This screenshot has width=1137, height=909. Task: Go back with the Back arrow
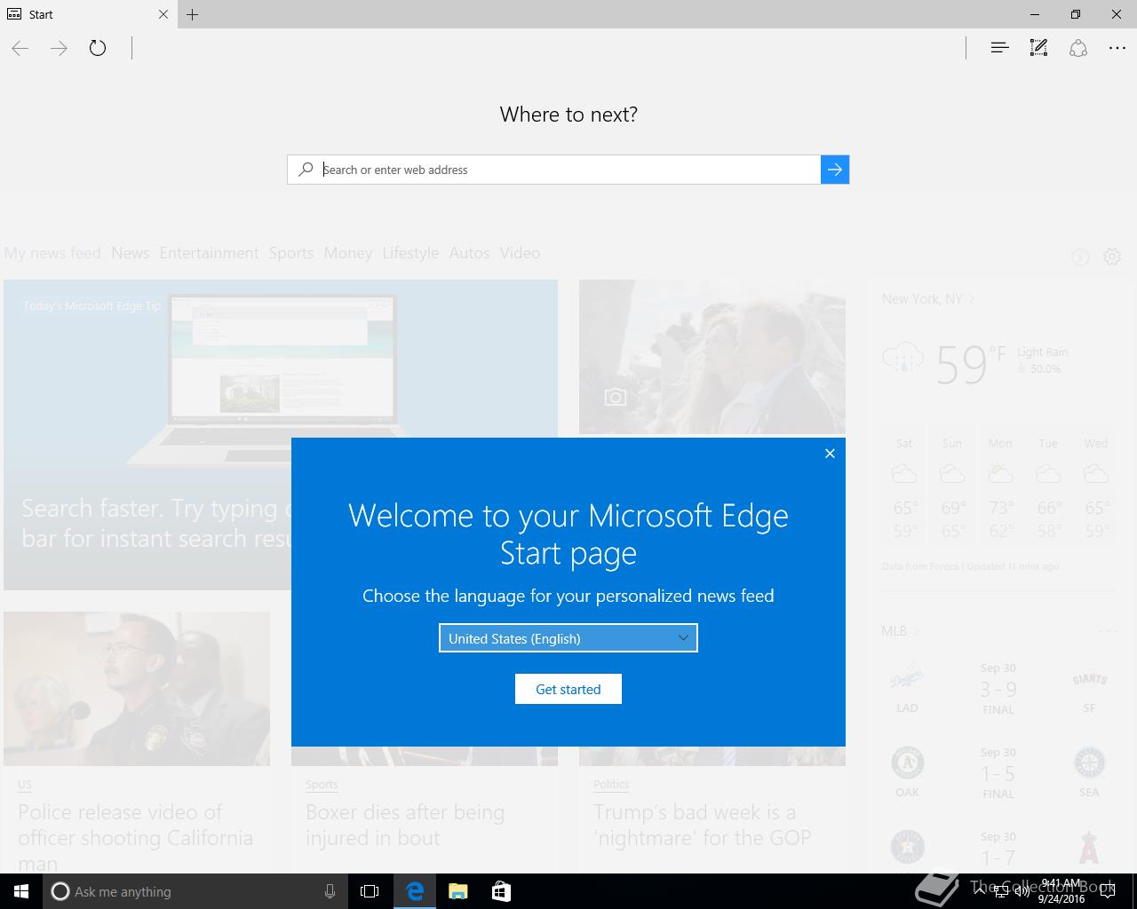point(20,48)
